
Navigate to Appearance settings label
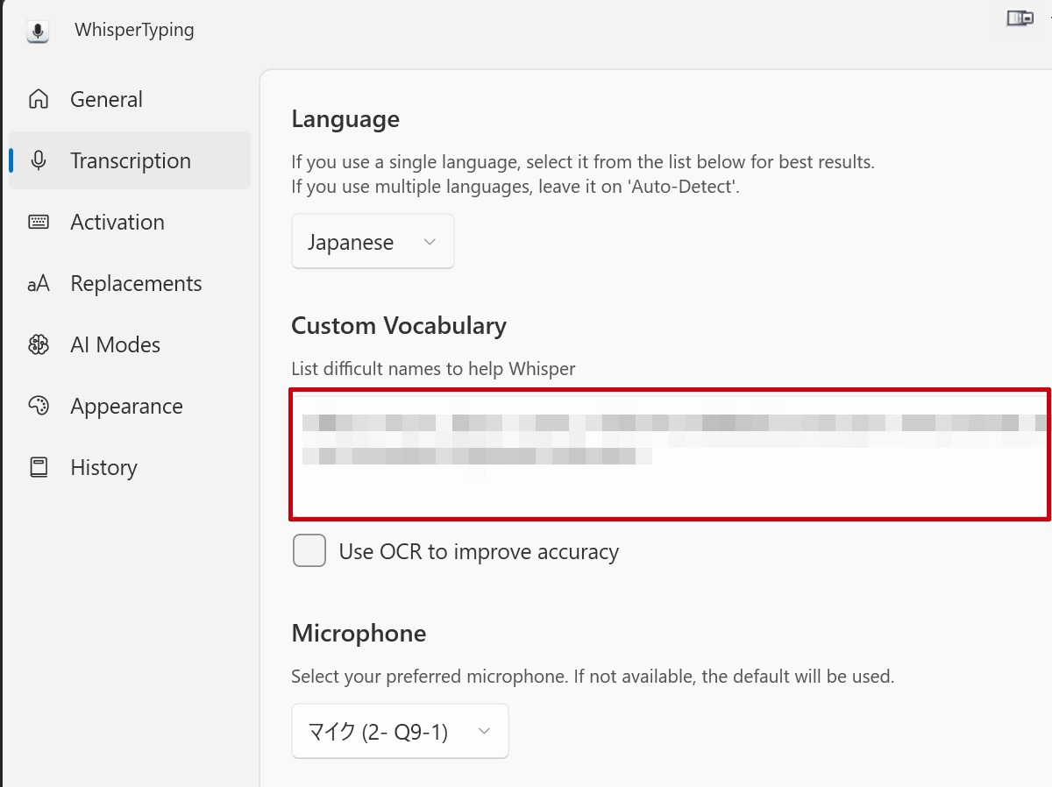[126, 406]
